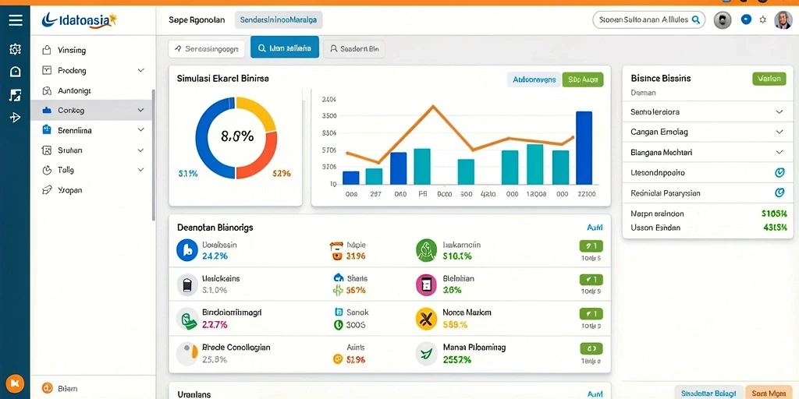Click the yellow Nonce Markm icon
Image resolution: width=799 pixels, height=399 pixels.
tap(427, 319)
